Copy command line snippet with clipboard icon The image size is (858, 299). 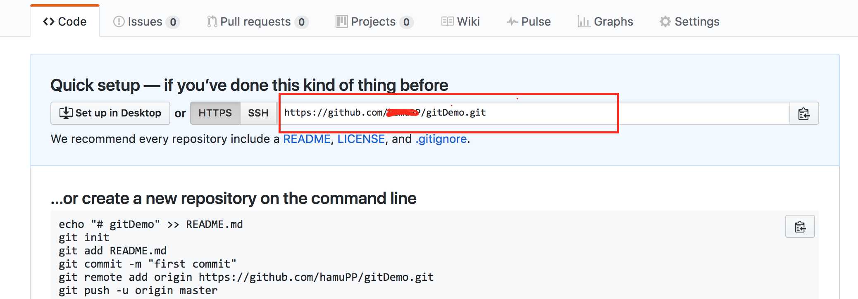pyautogui.click(x=800, y=227)
